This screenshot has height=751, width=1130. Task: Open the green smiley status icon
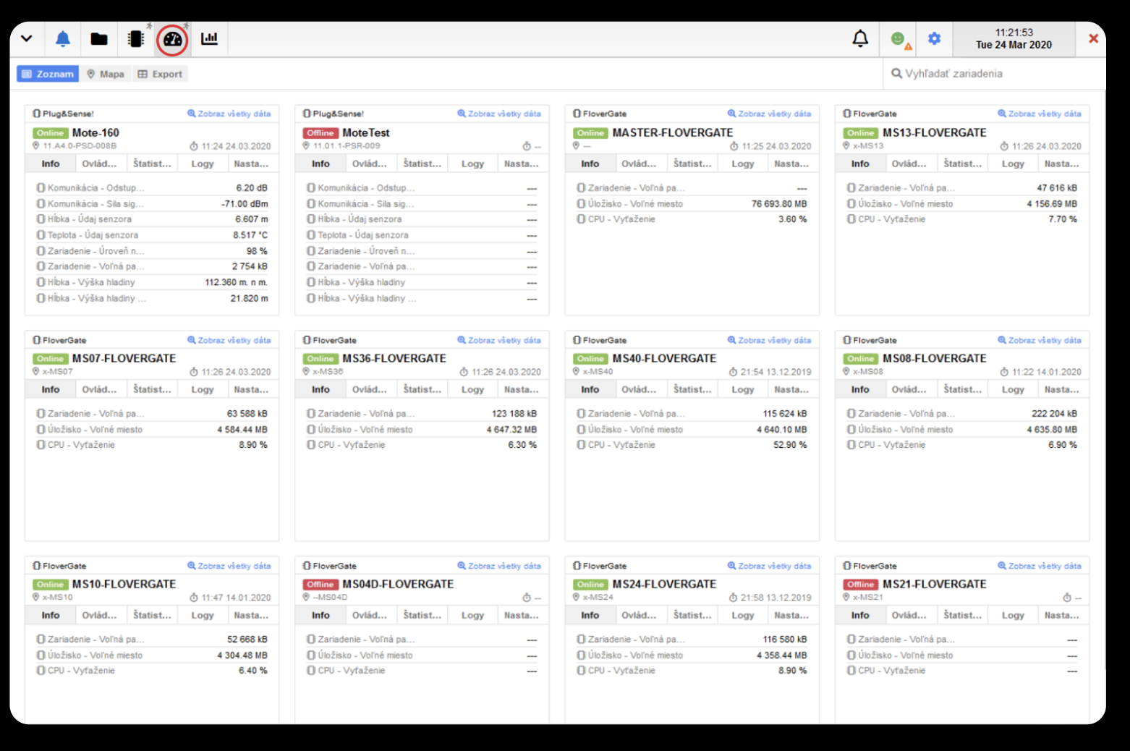pos(898,39)
